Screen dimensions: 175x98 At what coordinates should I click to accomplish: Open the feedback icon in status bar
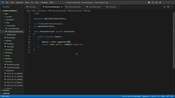168,96
